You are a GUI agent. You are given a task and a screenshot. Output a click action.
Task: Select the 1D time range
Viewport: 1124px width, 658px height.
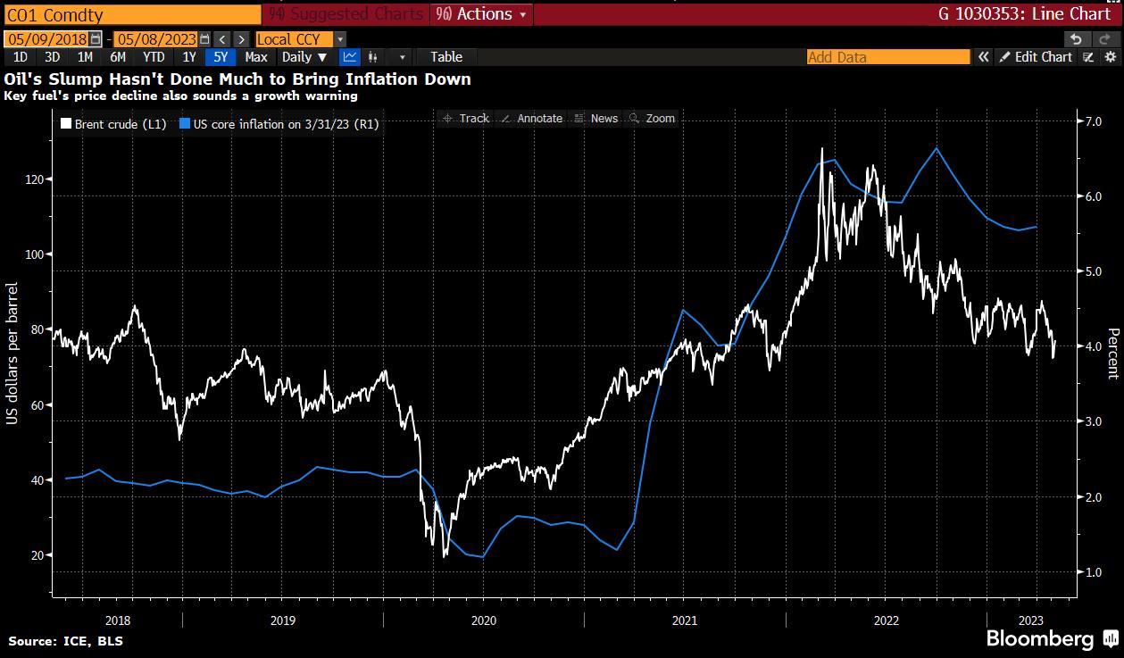(x=21, y=57)
